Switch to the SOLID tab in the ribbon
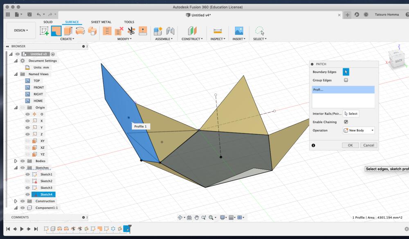The height and width of the screenshot is (239, 409). 48,22
